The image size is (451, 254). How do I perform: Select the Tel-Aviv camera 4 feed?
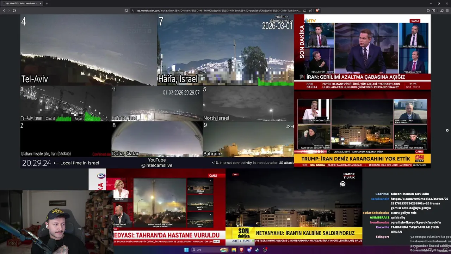pos(88,50)
